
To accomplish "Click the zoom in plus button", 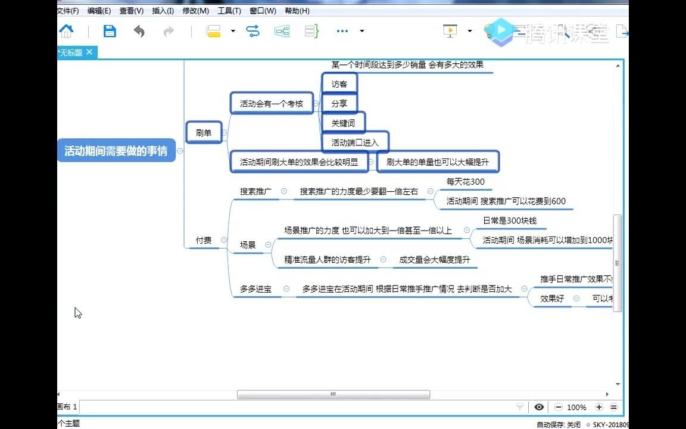I will point(600,407).
